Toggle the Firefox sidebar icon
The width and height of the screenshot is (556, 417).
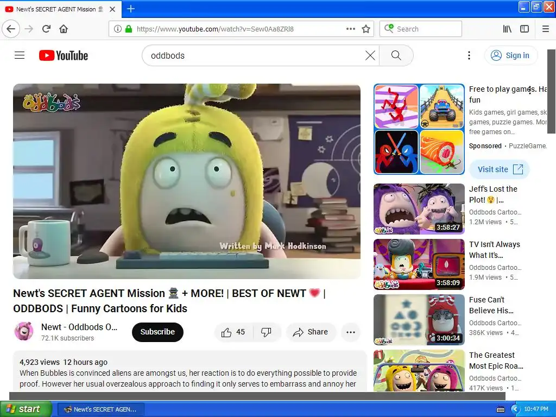(525, 29)
